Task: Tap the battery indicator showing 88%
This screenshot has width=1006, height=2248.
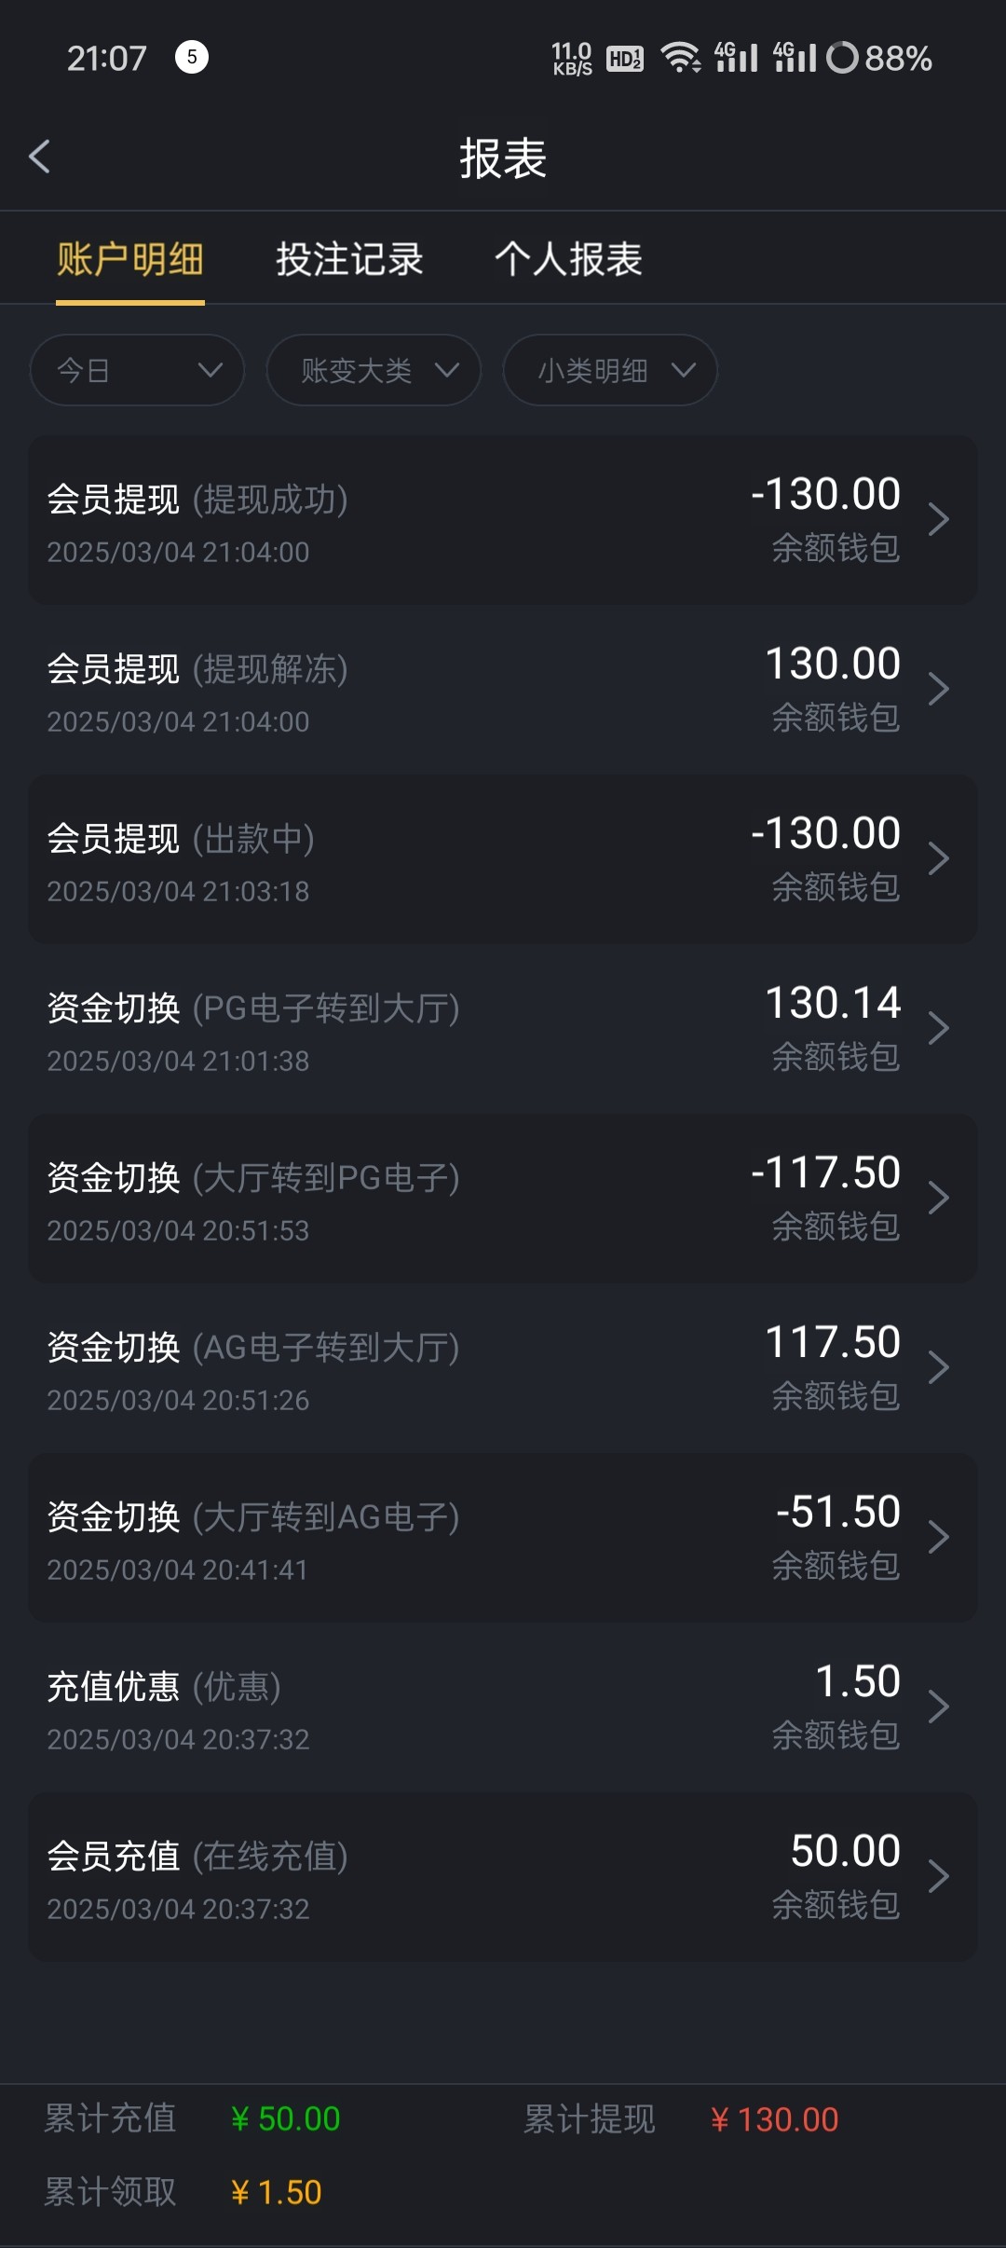Action: (x=879, y=58)
